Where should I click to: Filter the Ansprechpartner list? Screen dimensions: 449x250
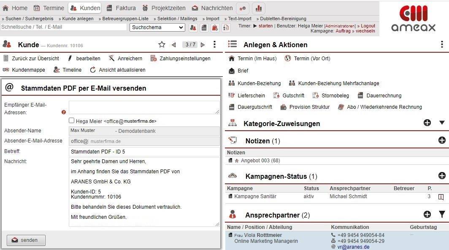442,215
